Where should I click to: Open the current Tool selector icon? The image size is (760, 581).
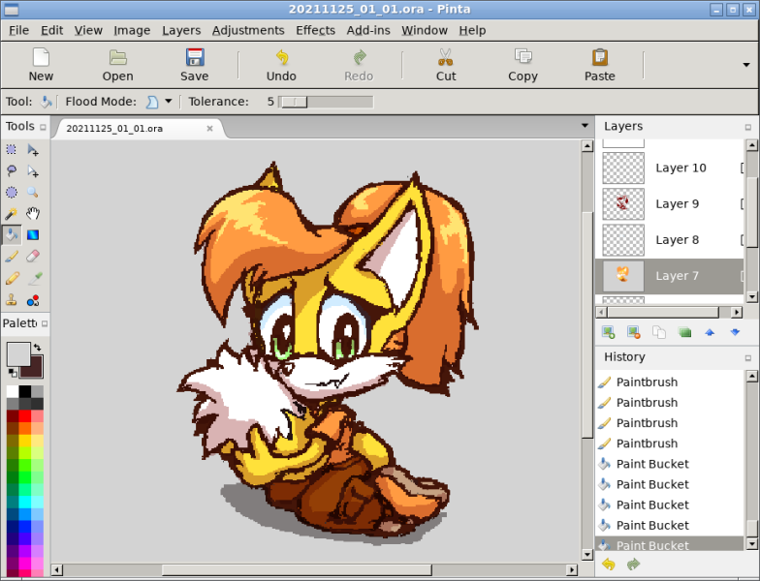[x=47, y=102]
